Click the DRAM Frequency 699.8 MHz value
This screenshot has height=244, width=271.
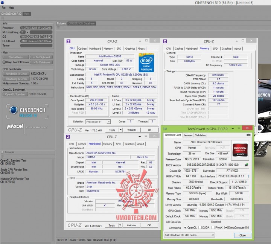218,75
